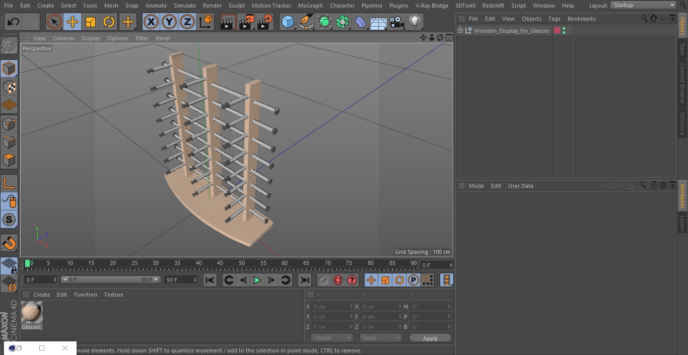688x355 pixels.
Task: Switch to Polygons mode
Action: (x=9, y=160)
